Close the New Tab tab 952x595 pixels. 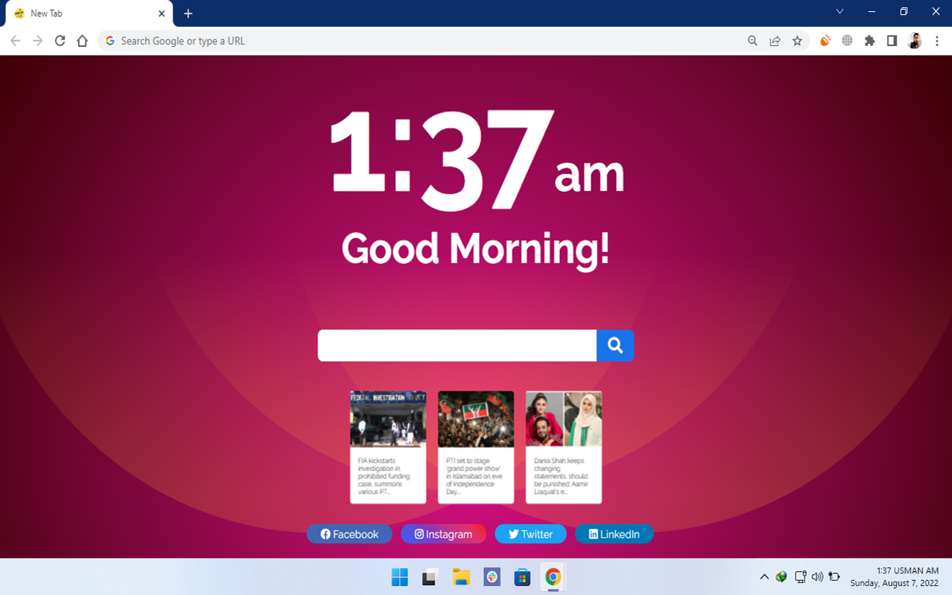click(x=161, y=13)
